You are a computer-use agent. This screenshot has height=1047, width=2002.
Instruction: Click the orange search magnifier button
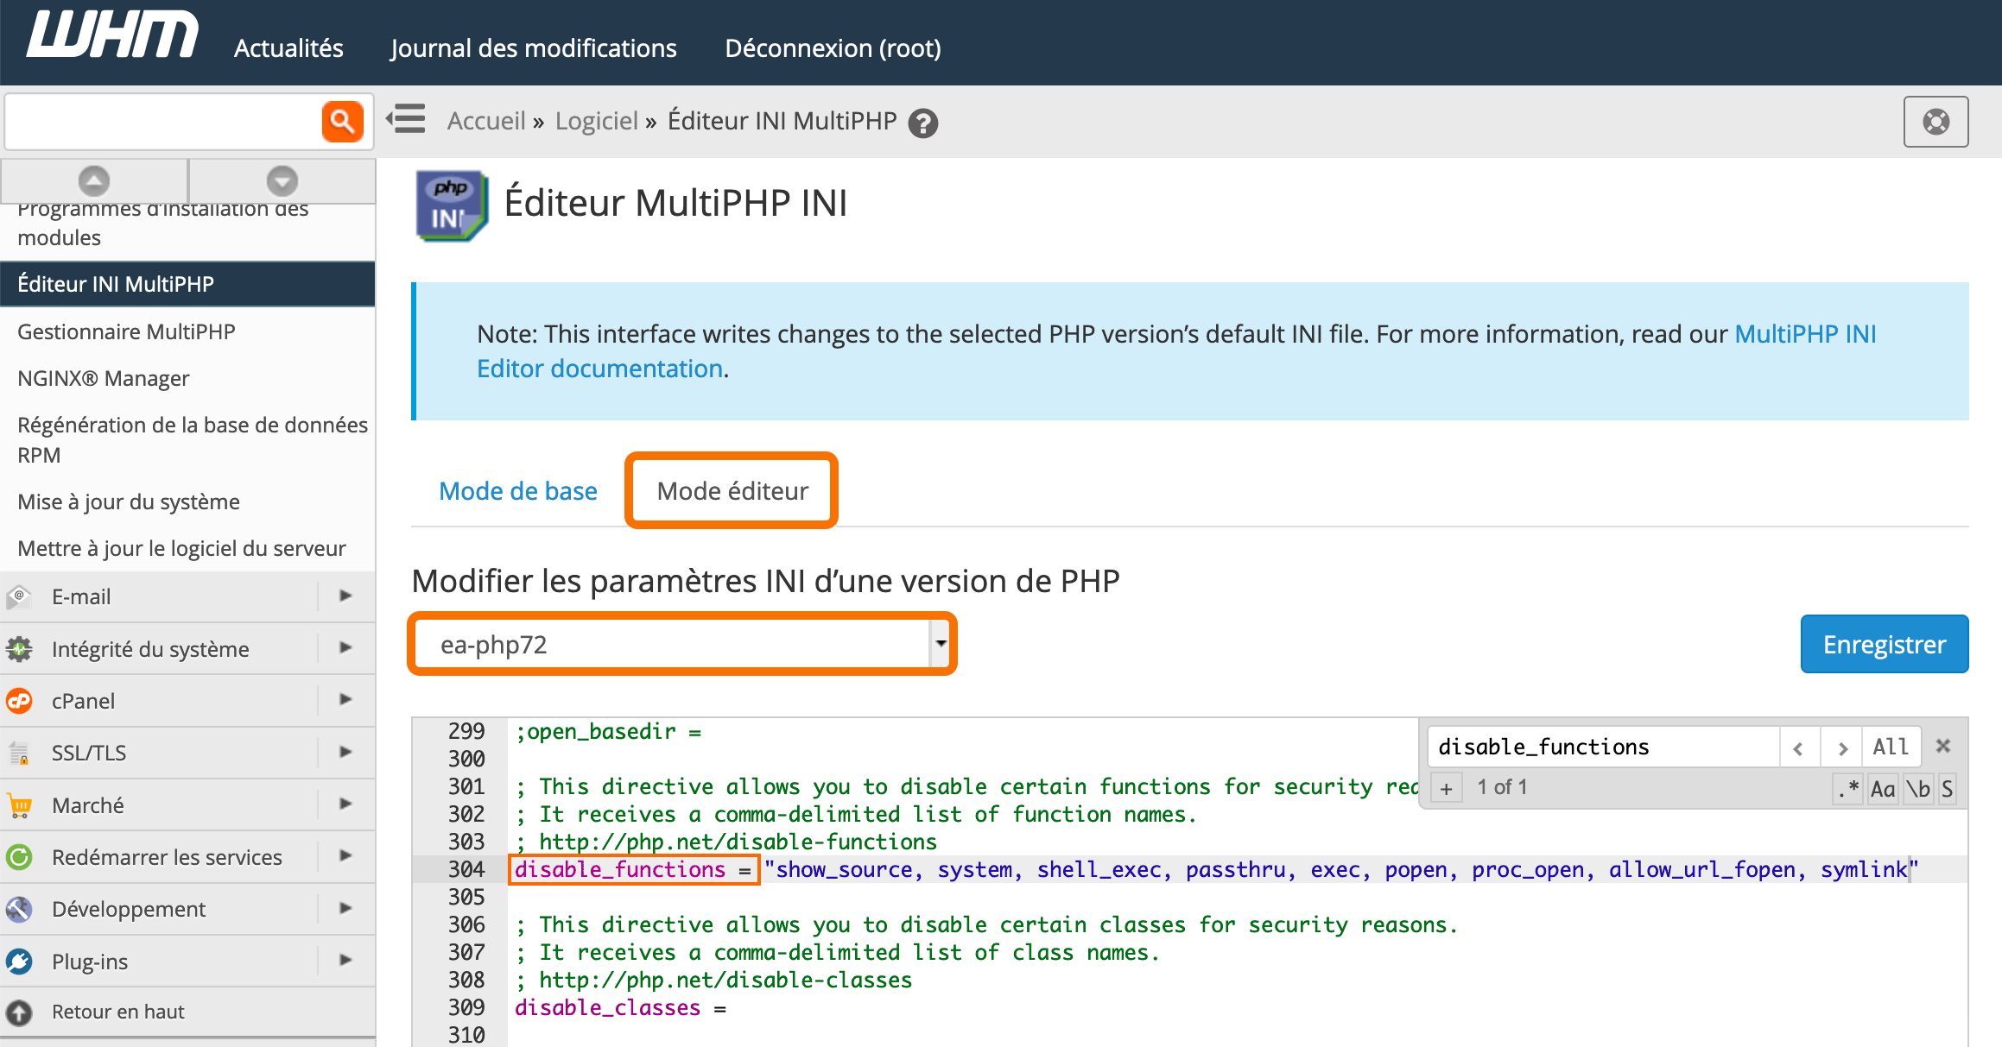(x=342, y=122)
